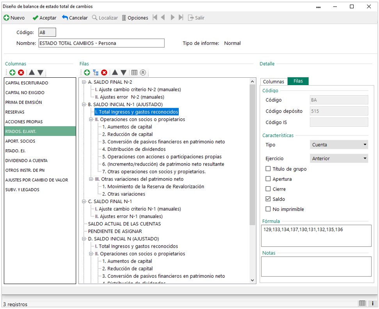Collapse D. SALDO INICIAL N node
The image size is (379, 309).
pyautogui.click(x=84, y=239)
